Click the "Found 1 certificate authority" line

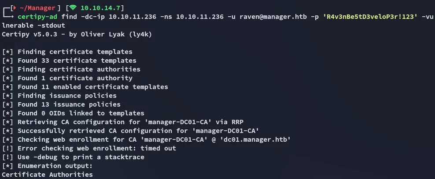(x=75, y=78)
